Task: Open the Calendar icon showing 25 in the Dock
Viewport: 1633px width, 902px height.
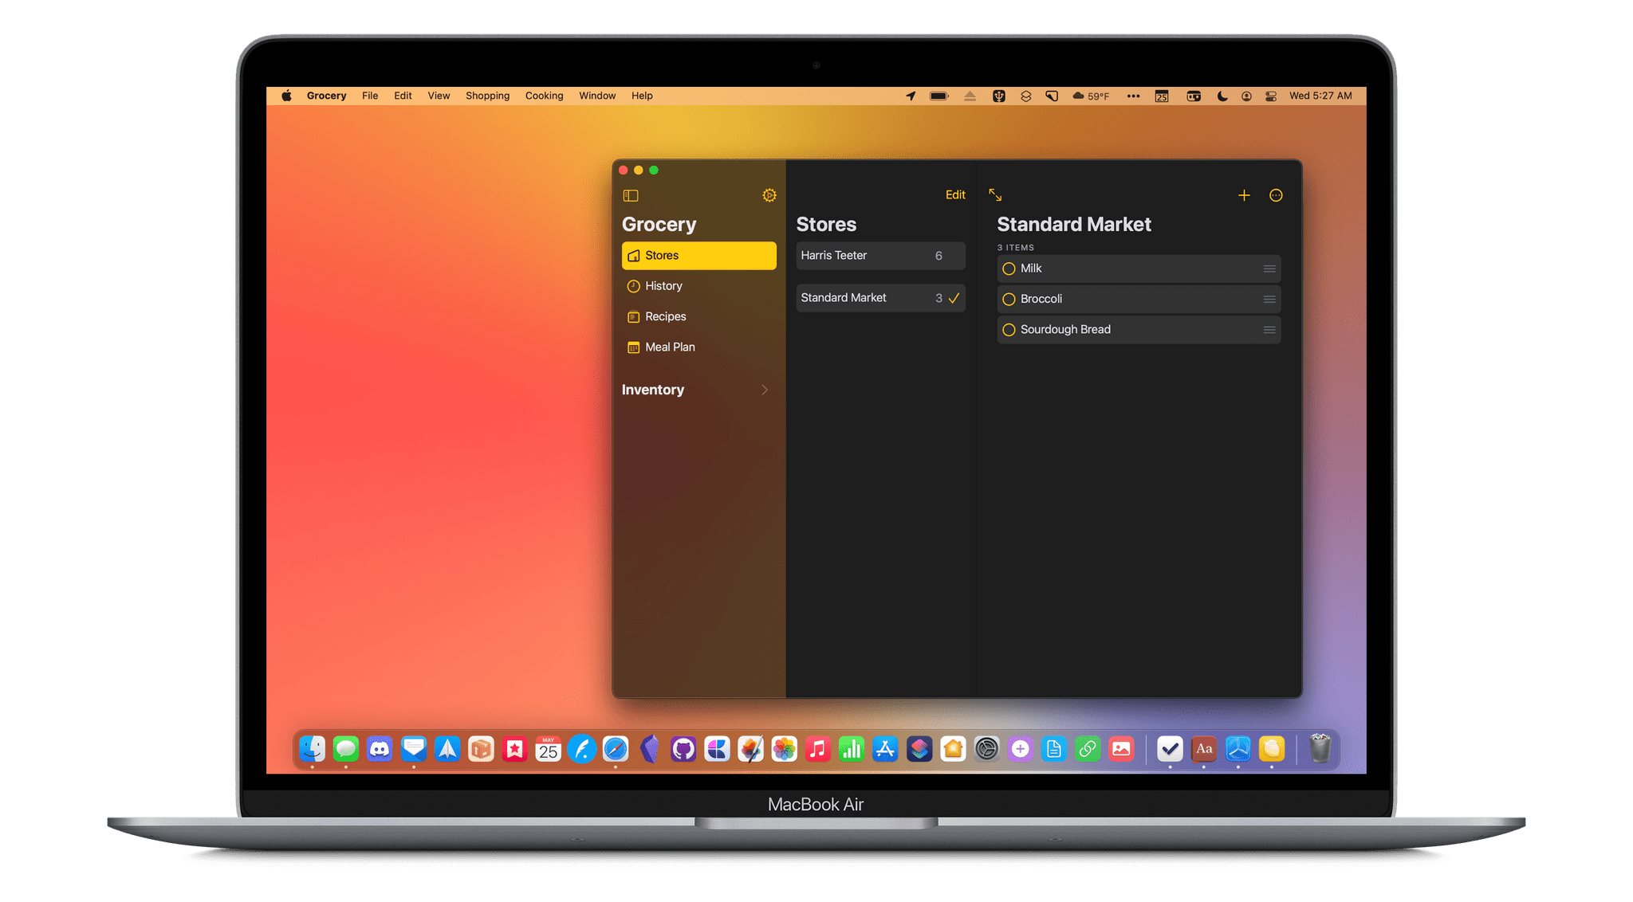Action: tap(549, 749)
